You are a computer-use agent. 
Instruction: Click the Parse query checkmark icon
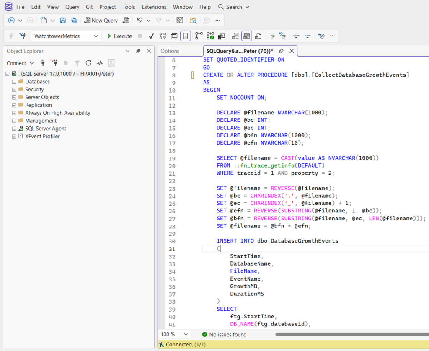point(151,36)
